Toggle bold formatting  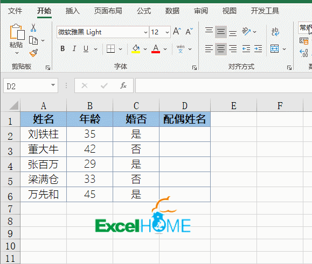pos(63,48)
